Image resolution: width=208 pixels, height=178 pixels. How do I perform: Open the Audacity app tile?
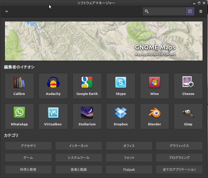point(53,86)
